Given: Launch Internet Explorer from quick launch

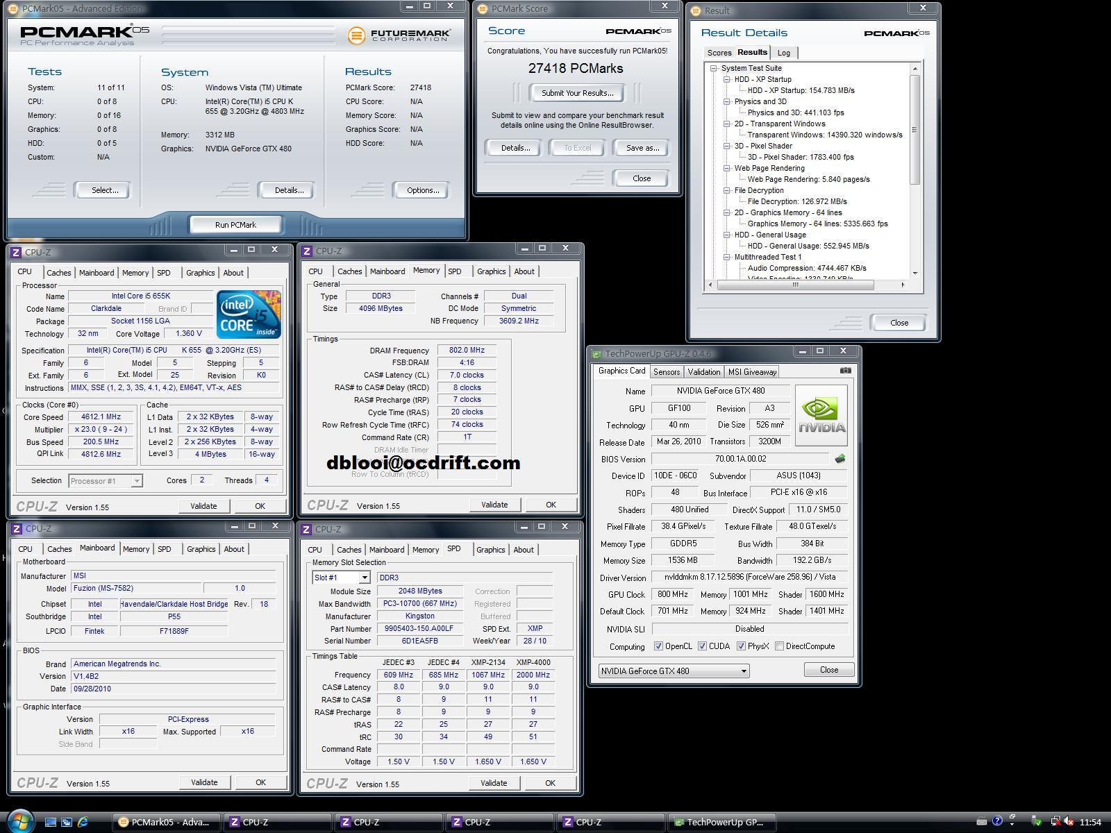Looking at the screenshot, I should pos(83,822).
